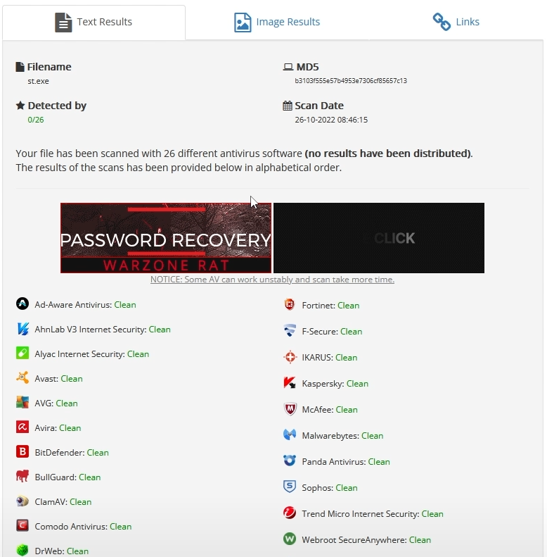The image size is (547, 557).
Task: Click the McAfee Clean result
Action: tap(347, 410)
